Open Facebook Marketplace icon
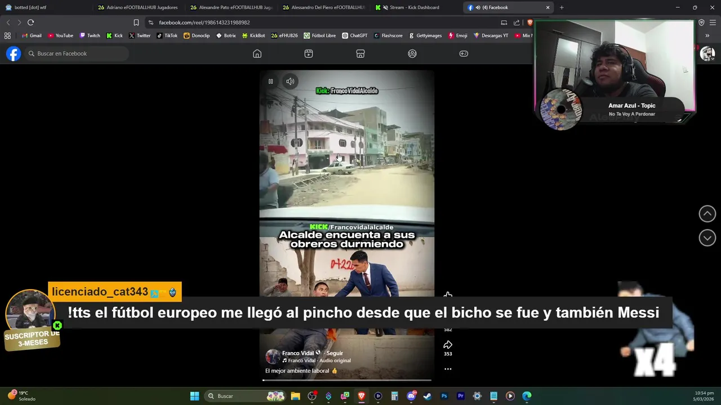 [360, 53]
